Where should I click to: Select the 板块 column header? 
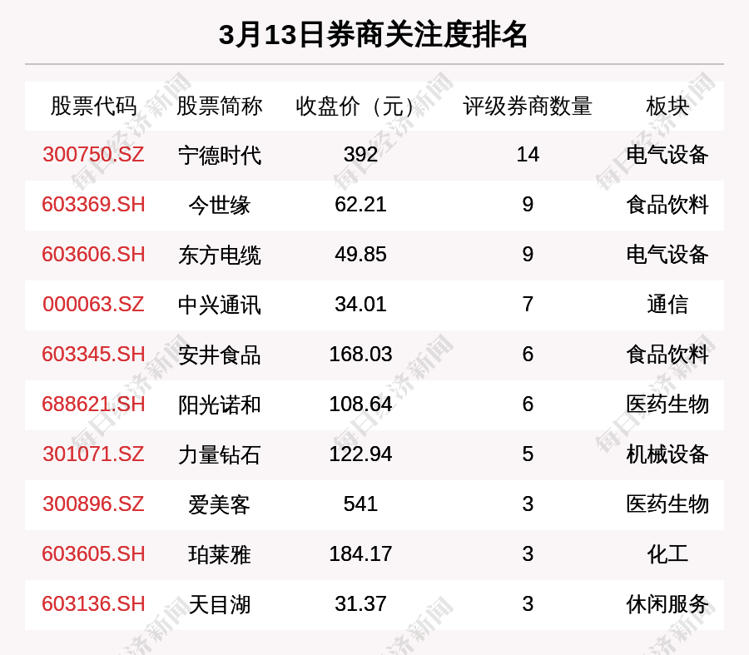[667, 107]
